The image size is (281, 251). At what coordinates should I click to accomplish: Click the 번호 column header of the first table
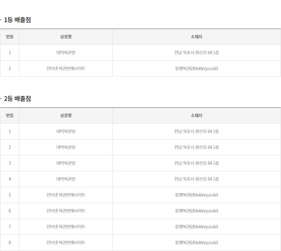pos(9,37)
